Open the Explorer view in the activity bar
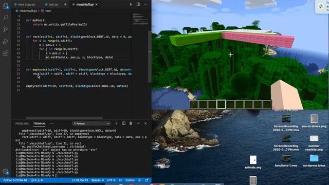This screenshot has width=329, height=185. (6, 6)
